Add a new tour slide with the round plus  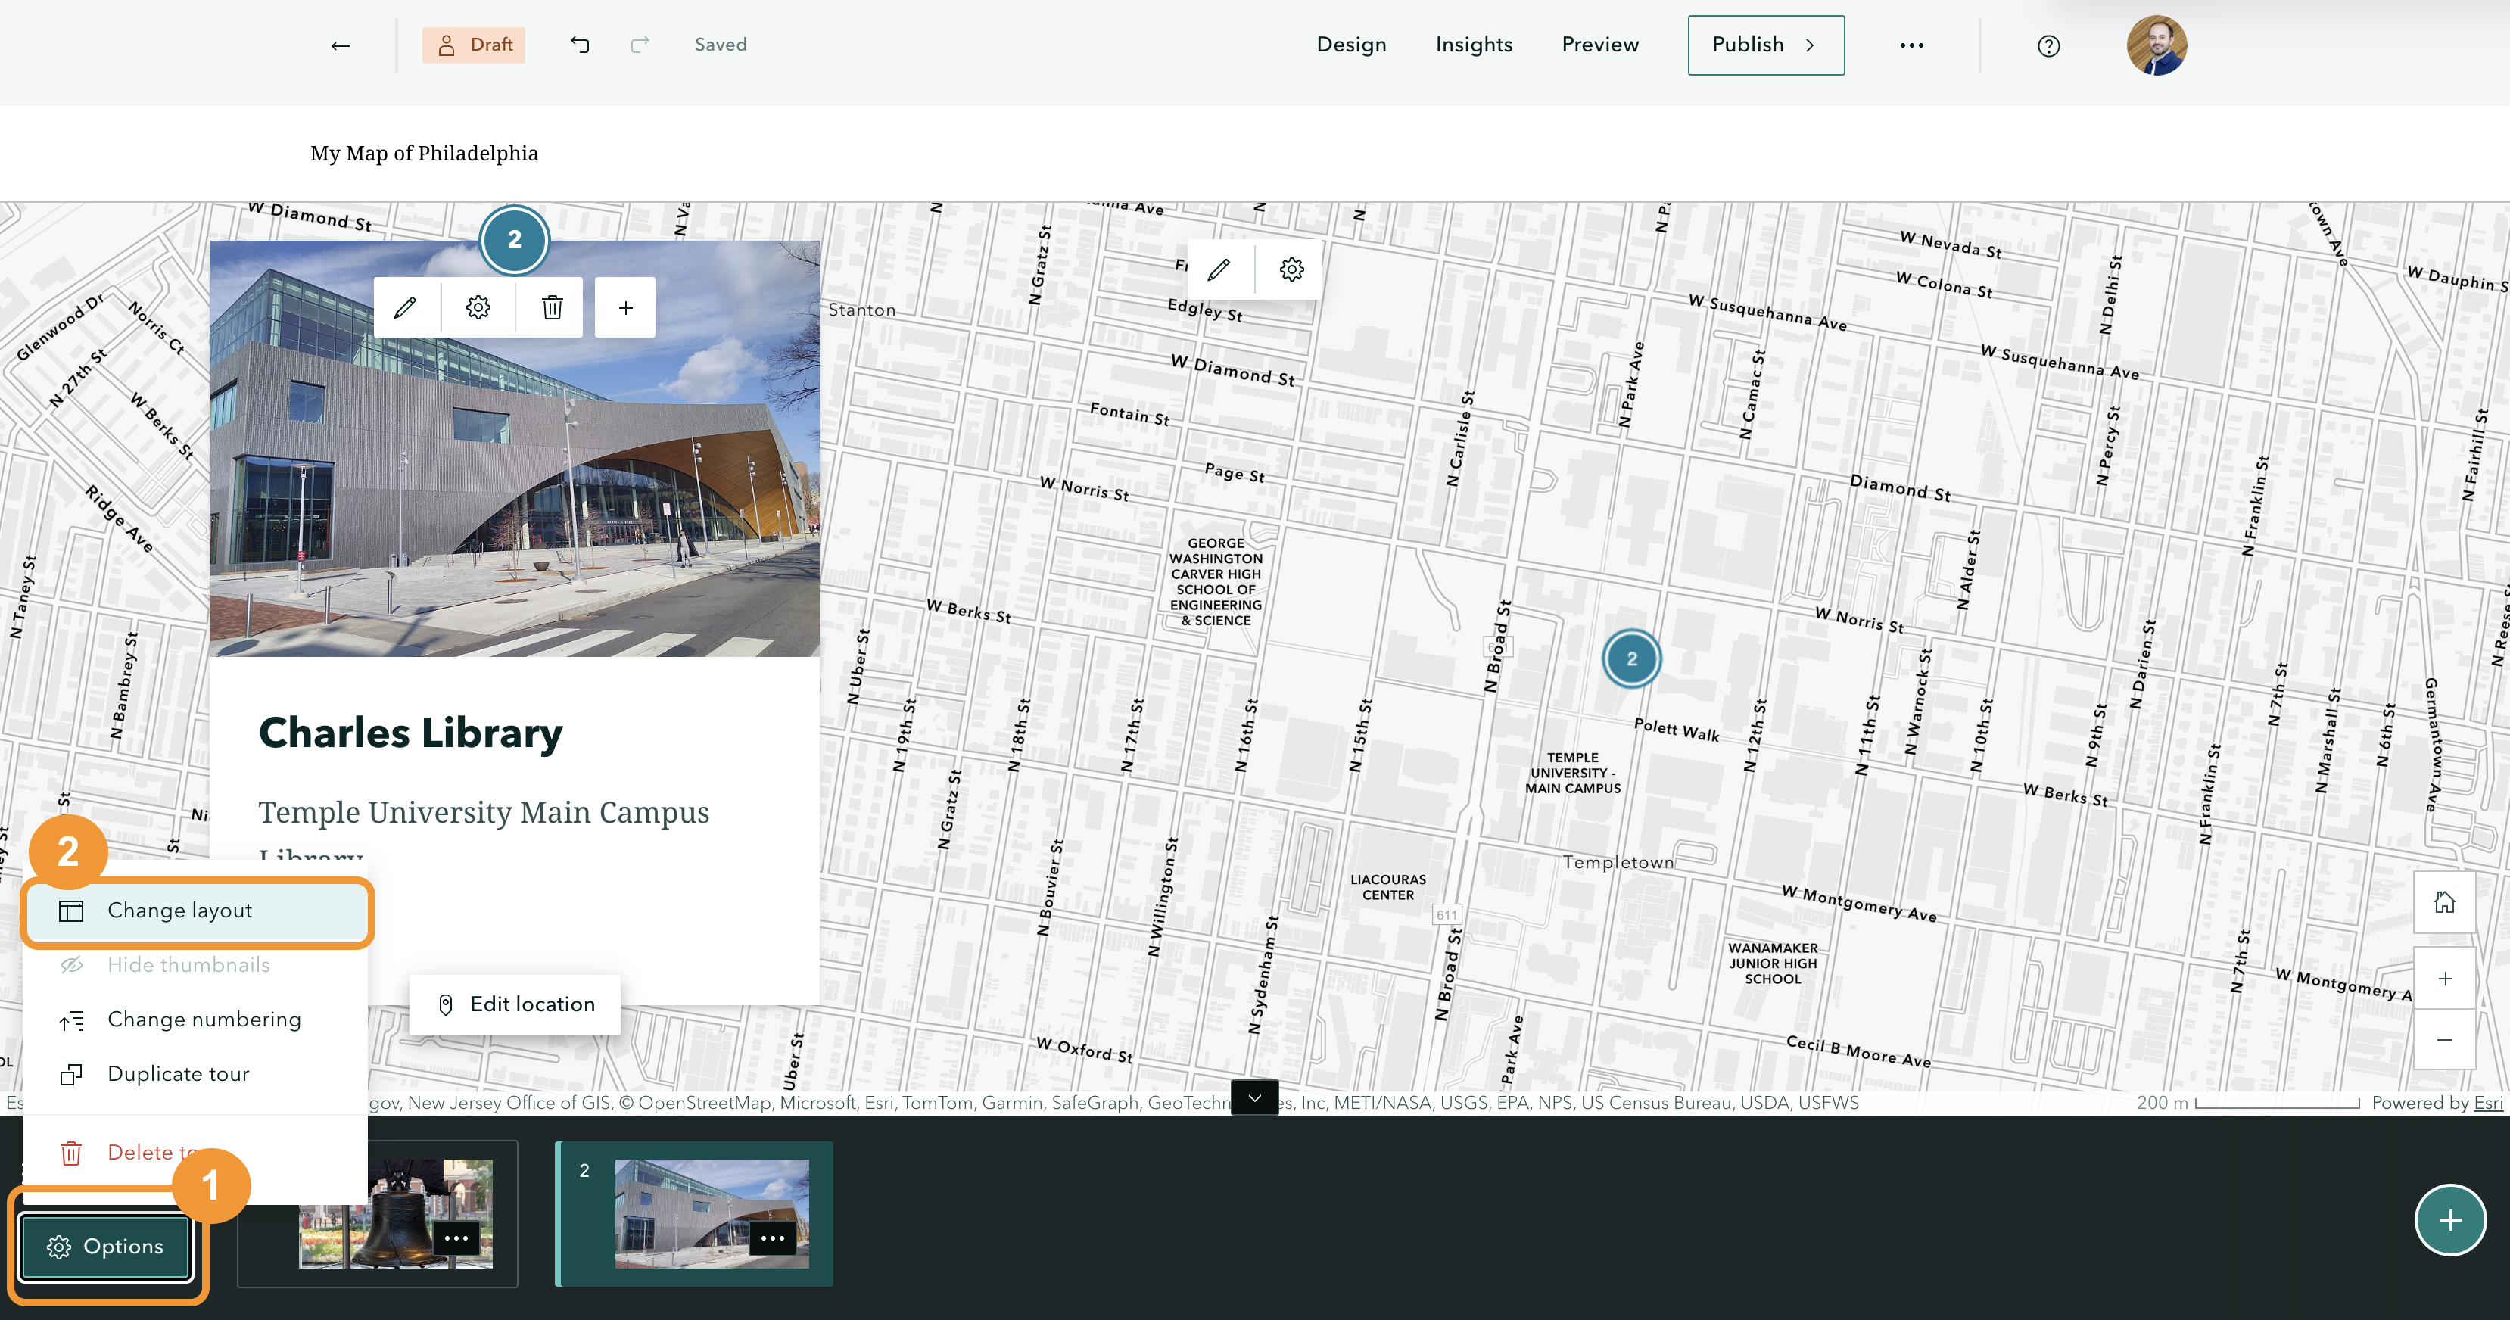[x=2449, y=1219]
